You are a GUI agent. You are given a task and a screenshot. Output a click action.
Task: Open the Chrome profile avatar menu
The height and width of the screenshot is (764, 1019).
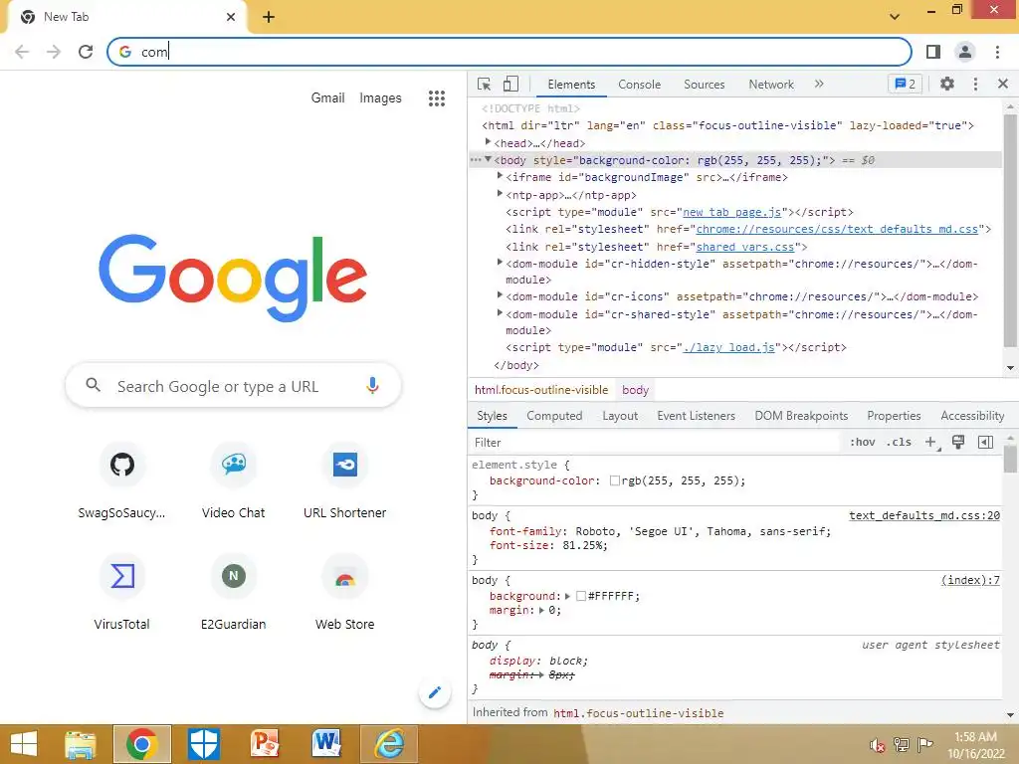point(965,52)
